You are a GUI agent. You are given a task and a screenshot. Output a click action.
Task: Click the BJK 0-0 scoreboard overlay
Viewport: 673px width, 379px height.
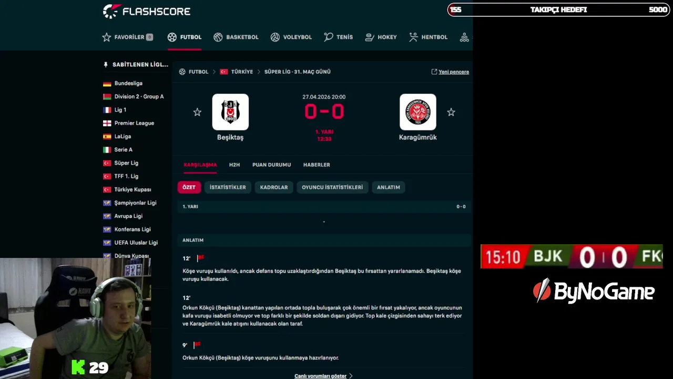click(x=572, y=256)
